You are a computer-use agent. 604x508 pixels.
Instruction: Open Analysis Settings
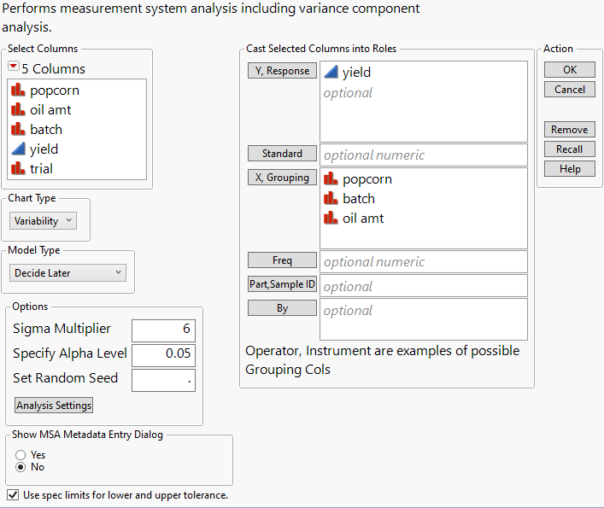(x=54, y=405)
